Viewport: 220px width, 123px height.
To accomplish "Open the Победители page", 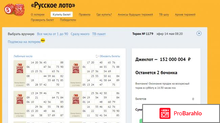I will click(x=68, y=20).
